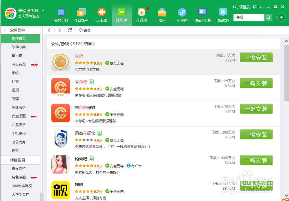Click the results scrollbar up arrow
The height and width of the screenshot is (201, 289).
(x=286, y=41)
